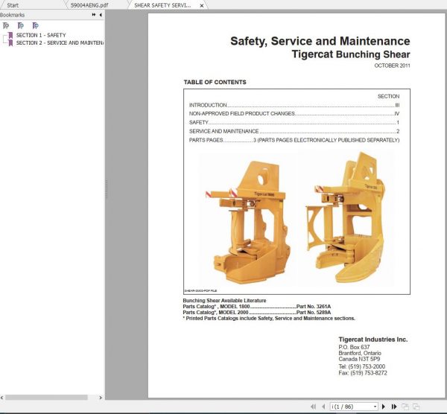Image resolution: width=447 pixels, height=414 pixels.
Task: Click bookmark icon beside SECTION 1 - SAFETY
Action: click(x=10, y=35)
